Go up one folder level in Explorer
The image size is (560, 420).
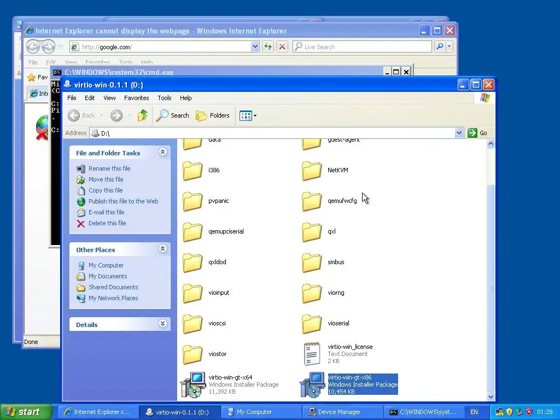pyautogui.click(x=143, y=115)
